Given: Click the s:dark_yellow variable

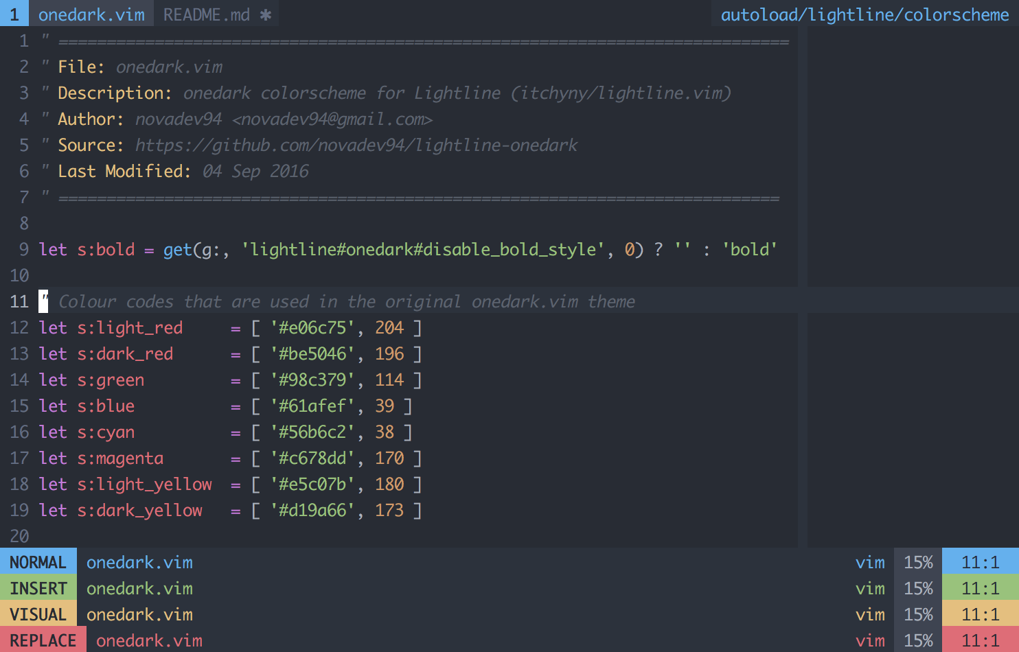Looking at the screenshot, I should [x=139, y=510].
